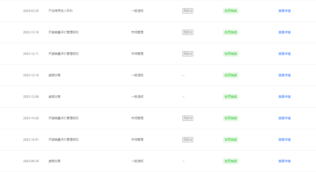Click the 无扣分 tag in 2023-10-28 row
The width and height of the screenshot is (316, 172).
click(188, 118)
